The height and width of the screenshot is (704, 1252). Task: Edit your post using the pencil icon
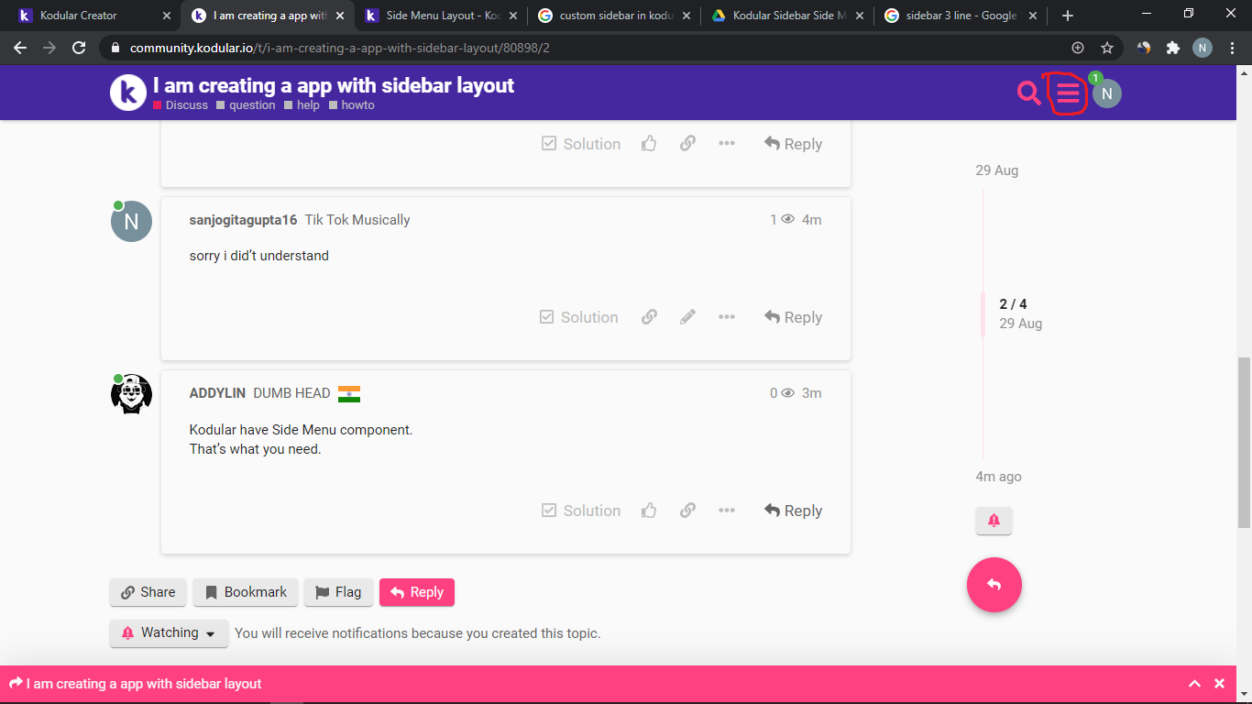[x=687, y=316]
